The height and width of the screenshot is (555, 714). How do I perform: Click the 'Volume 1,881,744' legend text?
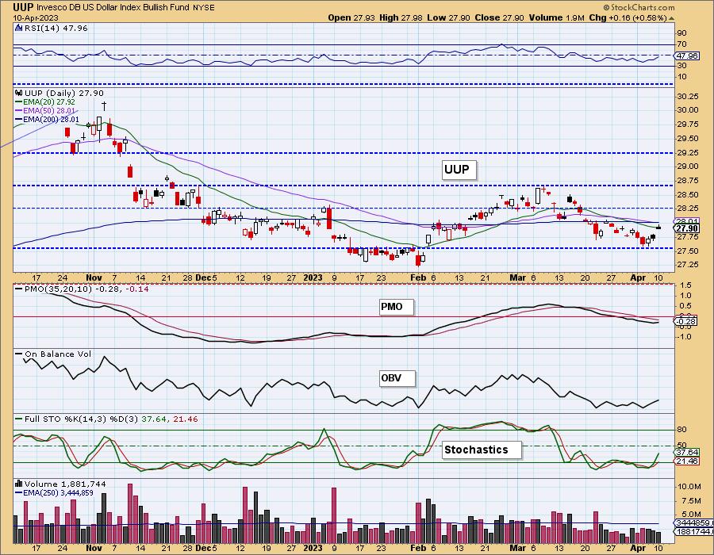(65, 484)
